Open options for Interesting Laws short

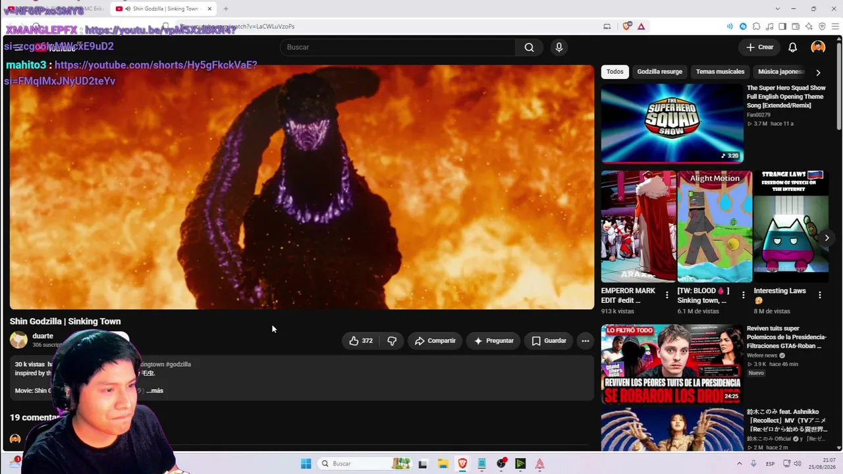tap(820, 295)
